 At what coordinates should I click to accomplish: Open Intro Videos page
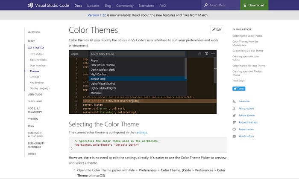click(37, 54)
